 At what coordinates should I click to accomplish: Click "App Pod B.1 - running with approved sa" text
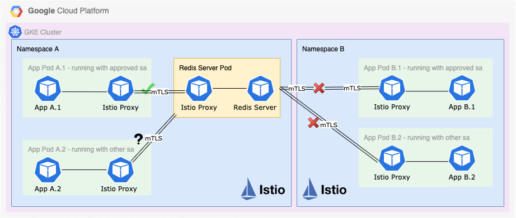(423, 68)
